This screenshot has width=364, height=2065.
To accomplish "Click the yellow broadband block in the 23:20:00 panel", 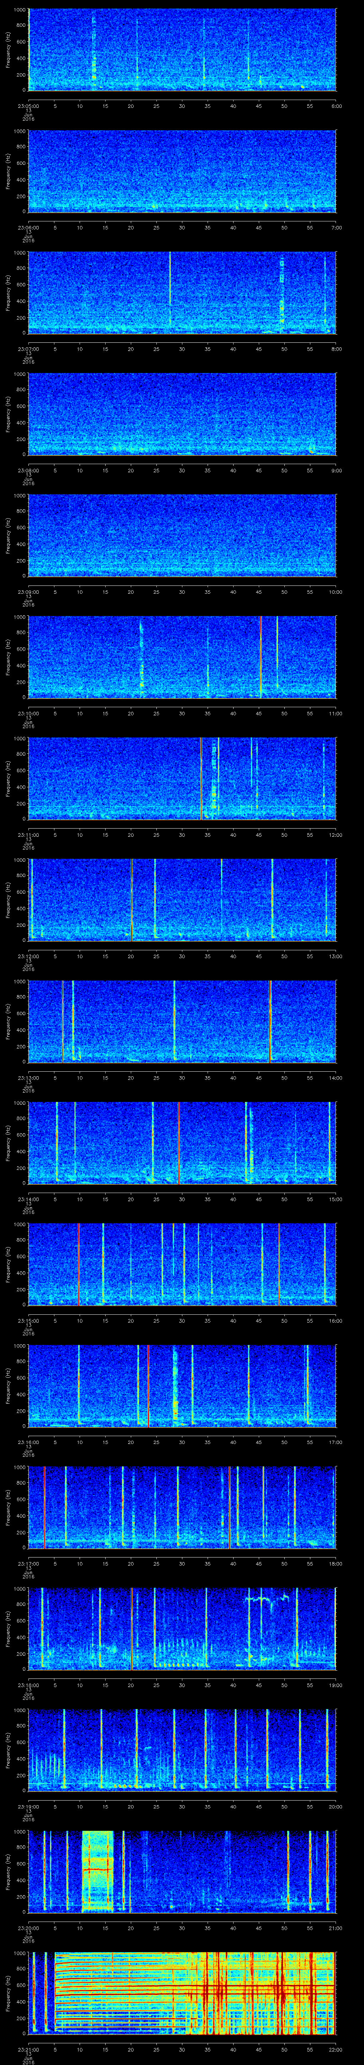I will tap(98, 1872).
